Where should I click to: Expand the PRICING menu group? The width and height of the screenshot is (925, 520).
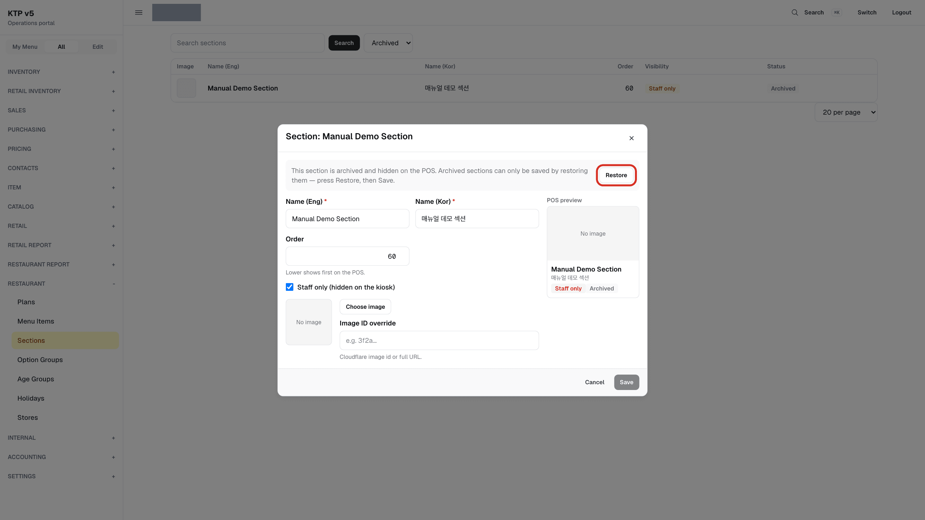(x=61, y=149)
